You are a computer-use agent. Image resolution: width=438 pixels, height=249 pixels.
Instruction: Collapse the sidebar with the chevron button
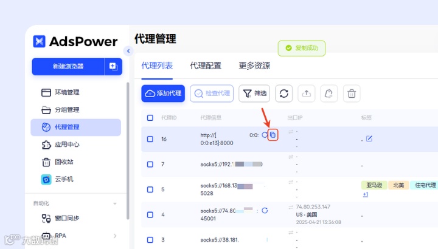pyautogui.click(x=128, y=51)
